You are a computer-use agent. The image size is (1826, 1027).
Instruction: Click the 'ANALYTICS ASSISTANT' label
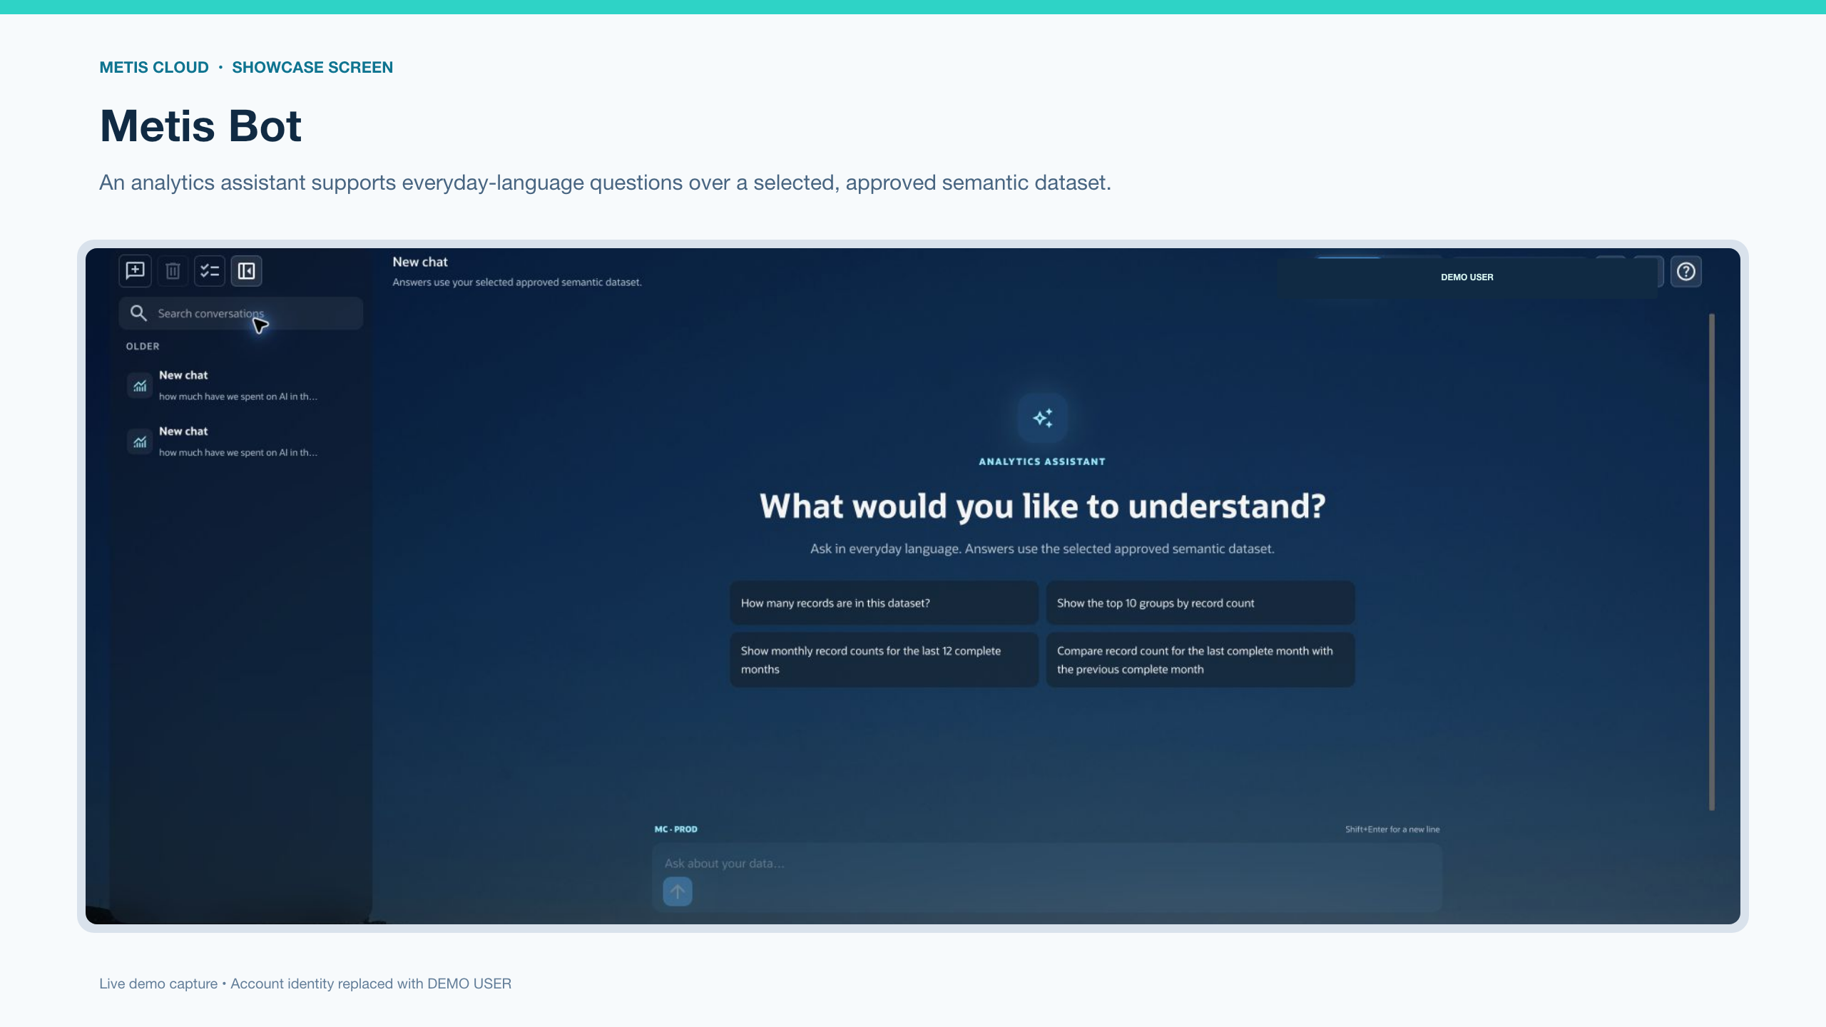coord(1042,462)
